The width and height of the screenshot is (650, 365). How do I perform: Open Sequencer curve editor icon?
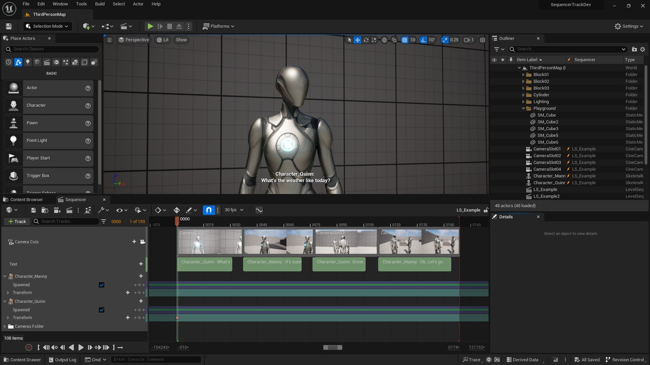(x=259, y=210)
